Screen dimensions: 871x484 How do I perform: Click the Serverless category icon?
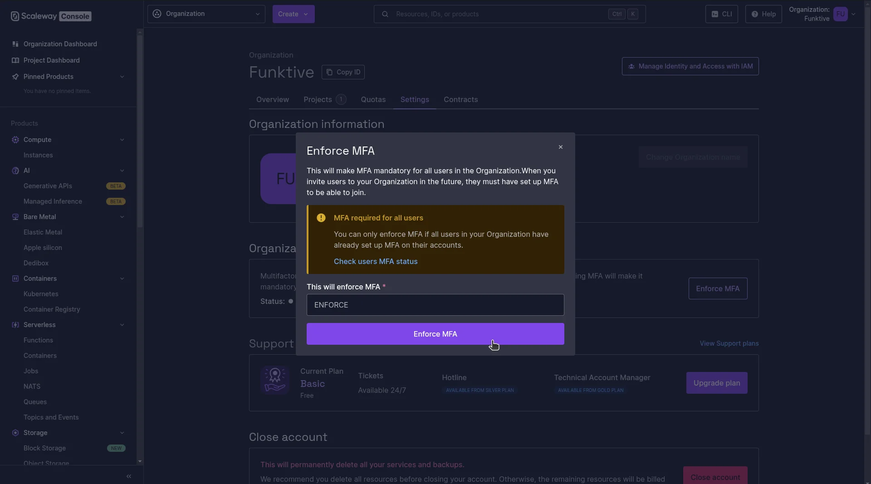(x=15, y=325)
